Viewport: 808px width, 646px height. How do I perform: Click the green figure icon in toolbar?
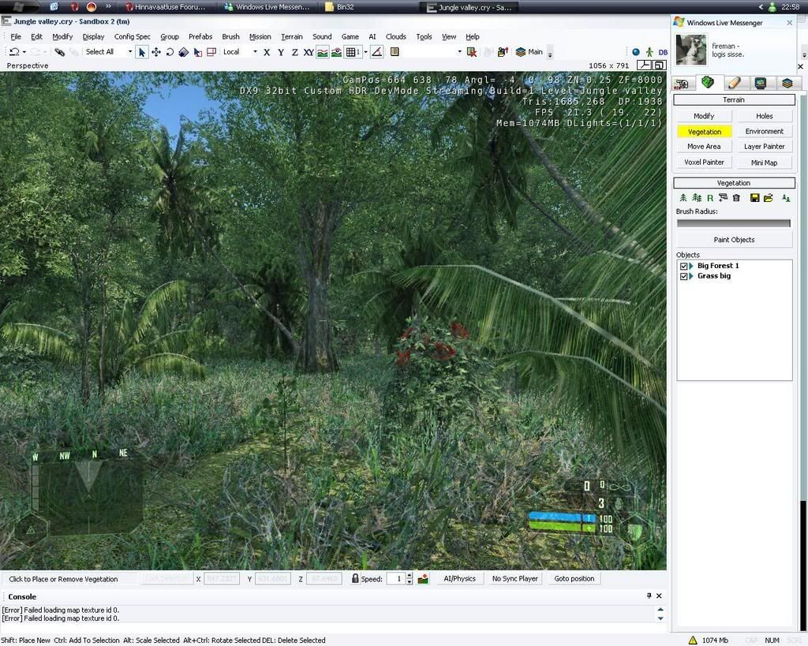pos(649,52)
